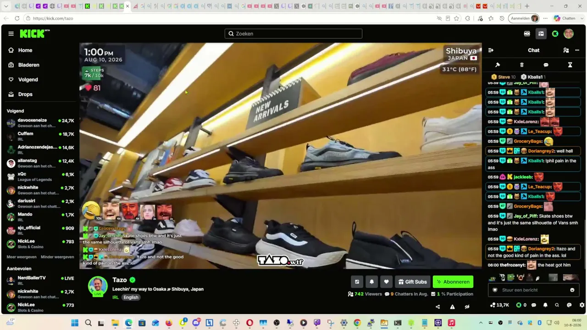587x330 pixels.
Task: Click the @ mentions icon under chat
Action: point(569,305)
